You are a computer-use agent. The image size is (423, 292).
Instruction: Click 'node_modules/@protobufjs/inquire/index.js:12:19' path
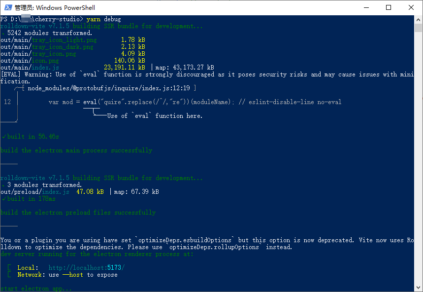(109, 88)
